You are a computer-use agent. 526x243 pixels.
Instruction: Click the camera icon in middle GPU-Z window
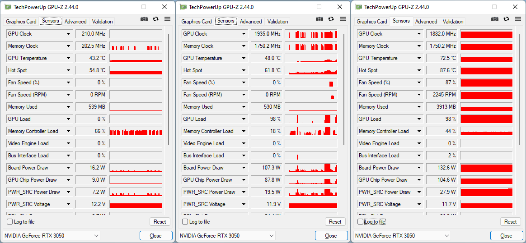(319, 19)
